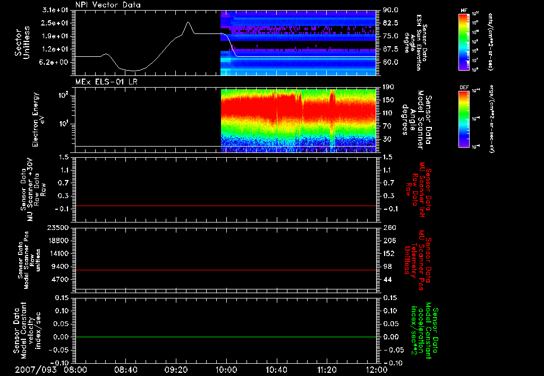The image size is (544, 376).
Task: Click the 90.0 elevation angle tick label
Action: 390,10
